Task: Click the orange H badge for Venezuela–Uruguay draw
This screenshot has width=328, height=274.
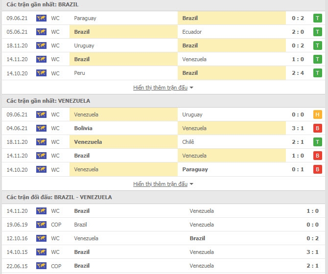Action: 317,114
